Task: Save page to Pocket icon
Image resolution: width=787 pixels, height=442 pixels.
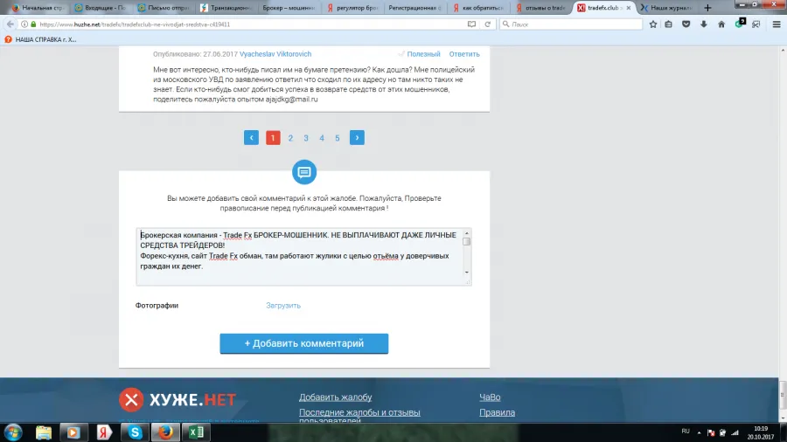Action: pos(686,24)
